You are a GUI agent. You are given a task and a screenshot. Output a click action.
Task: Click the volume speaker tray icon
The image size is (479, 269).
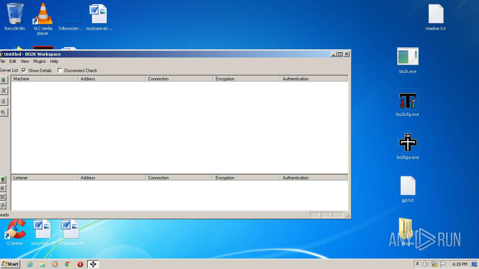click(x=425, y=264)
